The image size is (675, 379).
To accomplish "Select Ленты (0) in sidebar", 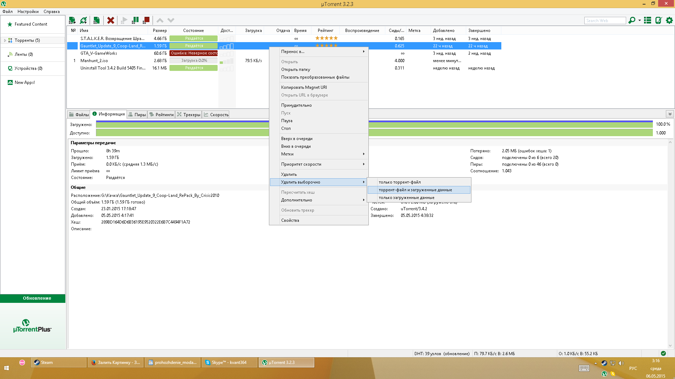I will click(x=24, y=54).
